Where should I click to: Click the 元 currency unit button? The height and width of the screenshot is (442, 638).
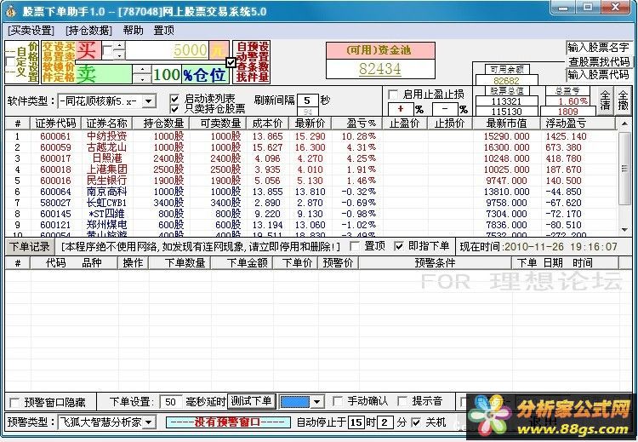click(219, 50)
